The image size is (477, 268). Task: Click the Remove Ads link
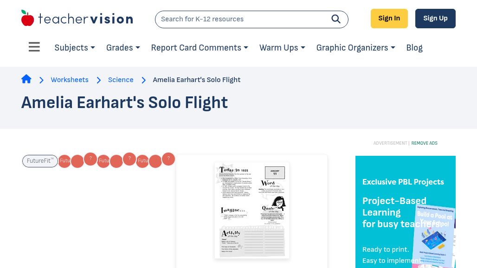424,143
